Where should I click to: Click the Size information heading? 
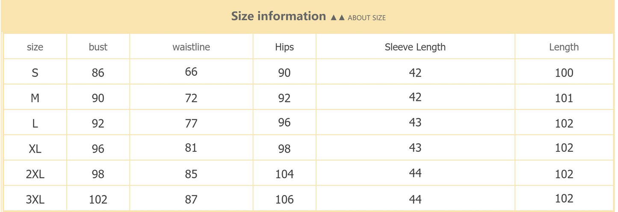coord(278,16)
